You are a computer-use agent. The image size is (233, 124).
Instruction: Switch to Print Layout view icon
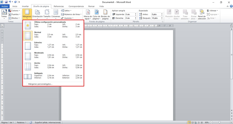(x=189, y=122)
